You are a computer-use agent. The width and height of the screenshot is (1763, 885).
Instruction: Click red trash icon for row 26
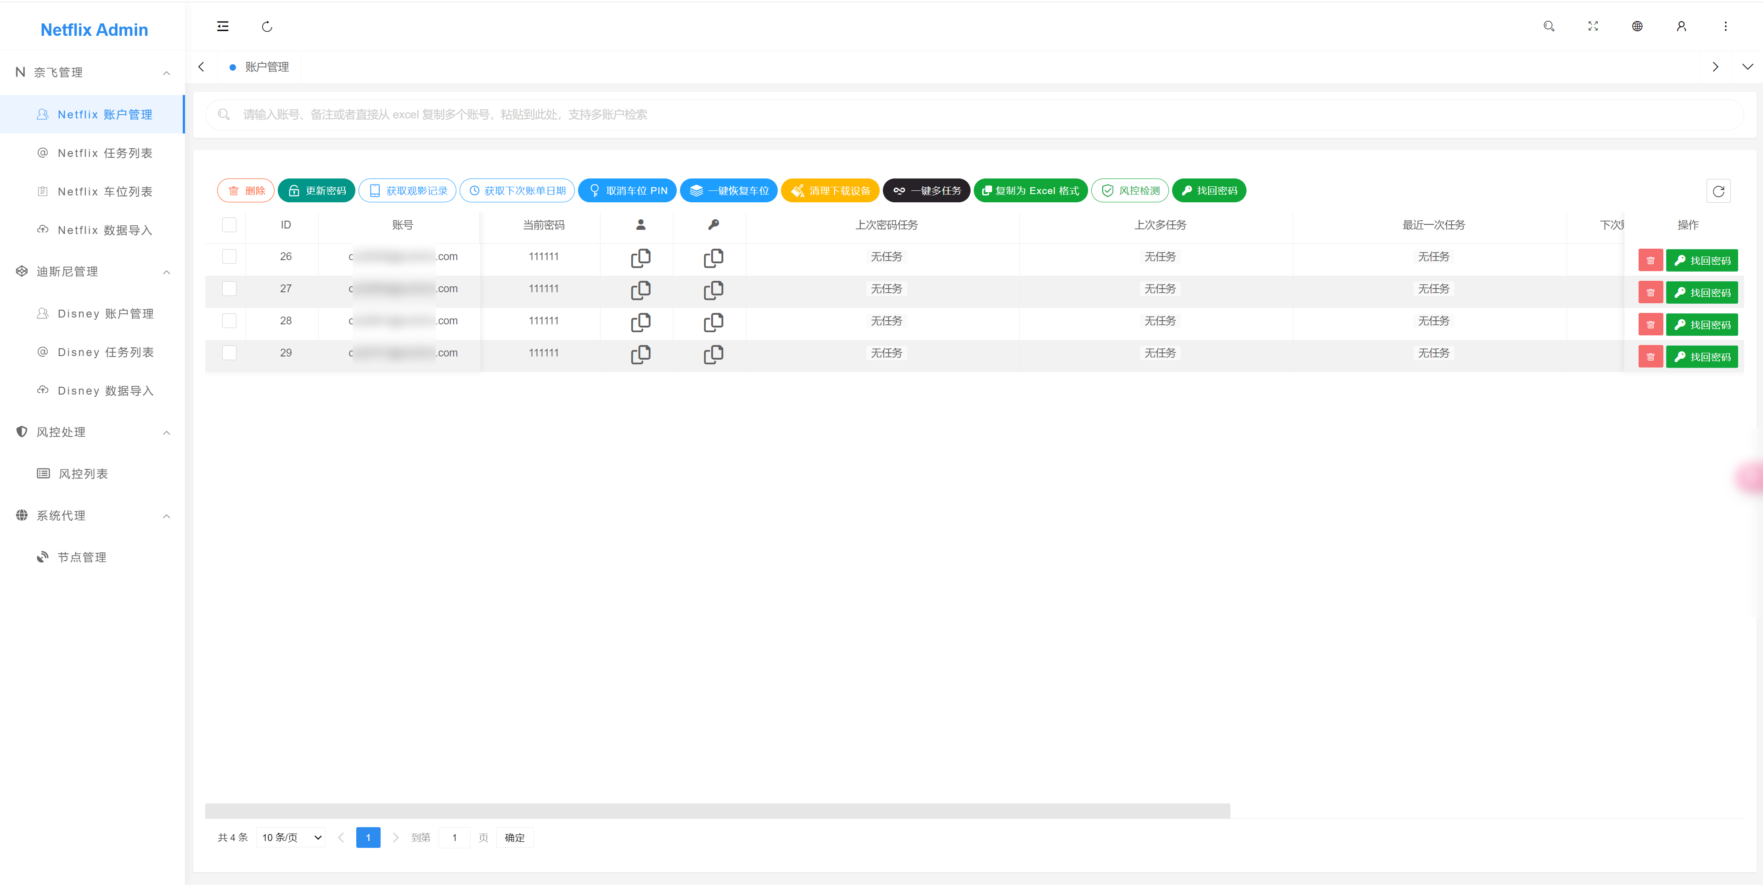(x=1650, y=261)
